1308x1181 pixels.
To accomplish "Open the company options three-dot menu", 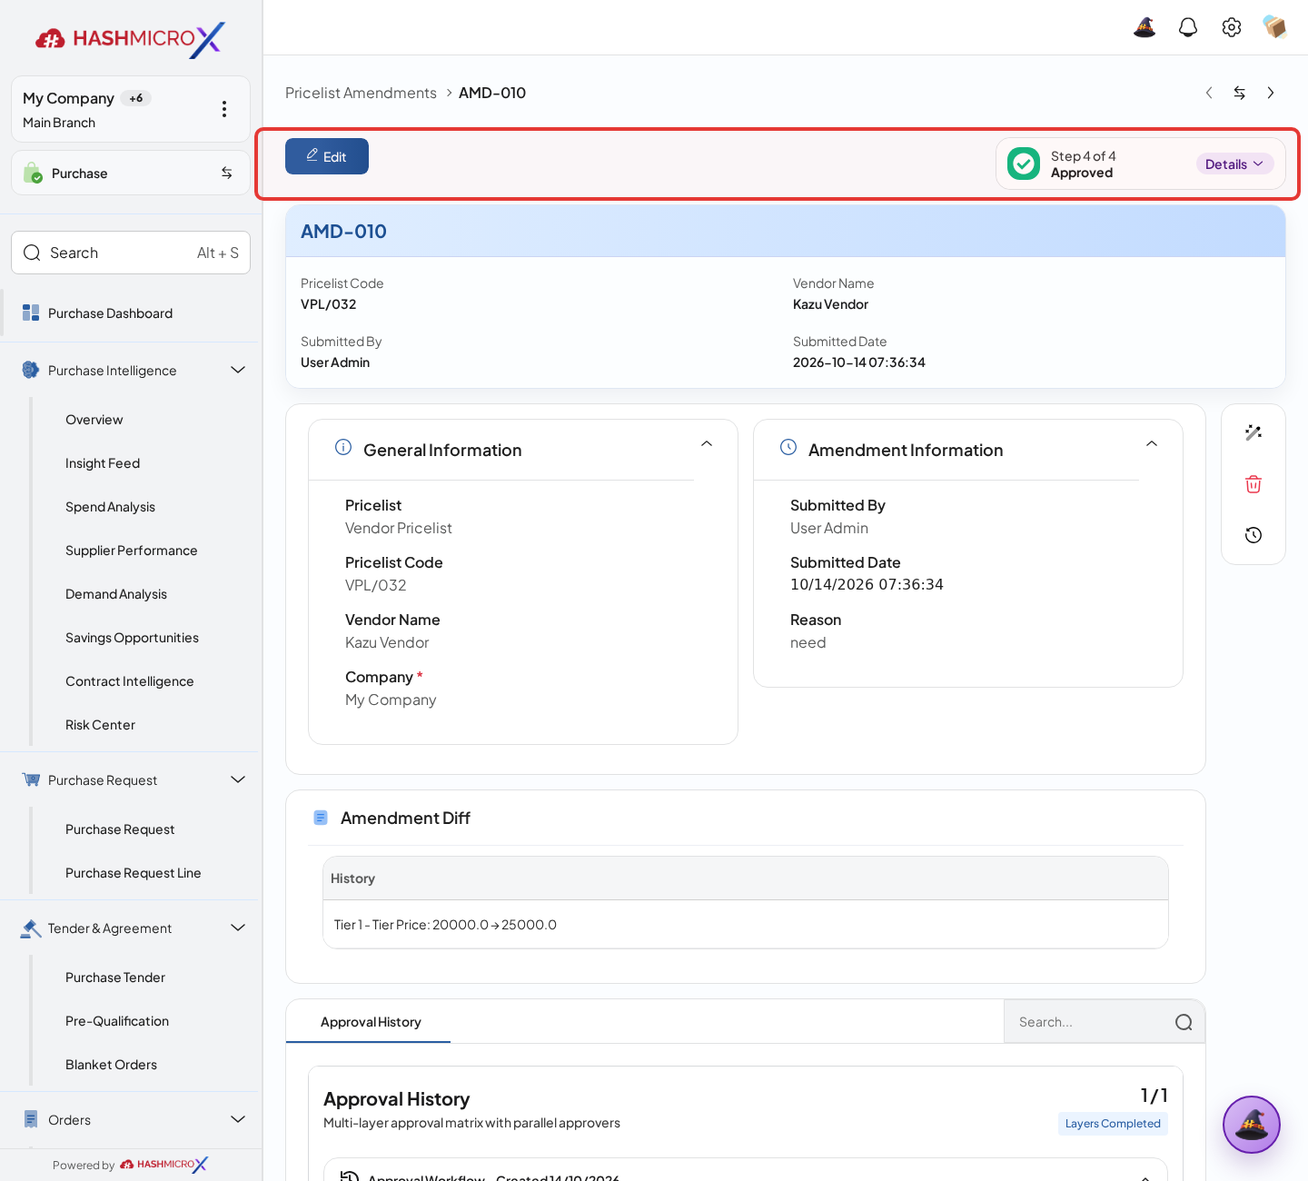I will click(x=224, y=109).
